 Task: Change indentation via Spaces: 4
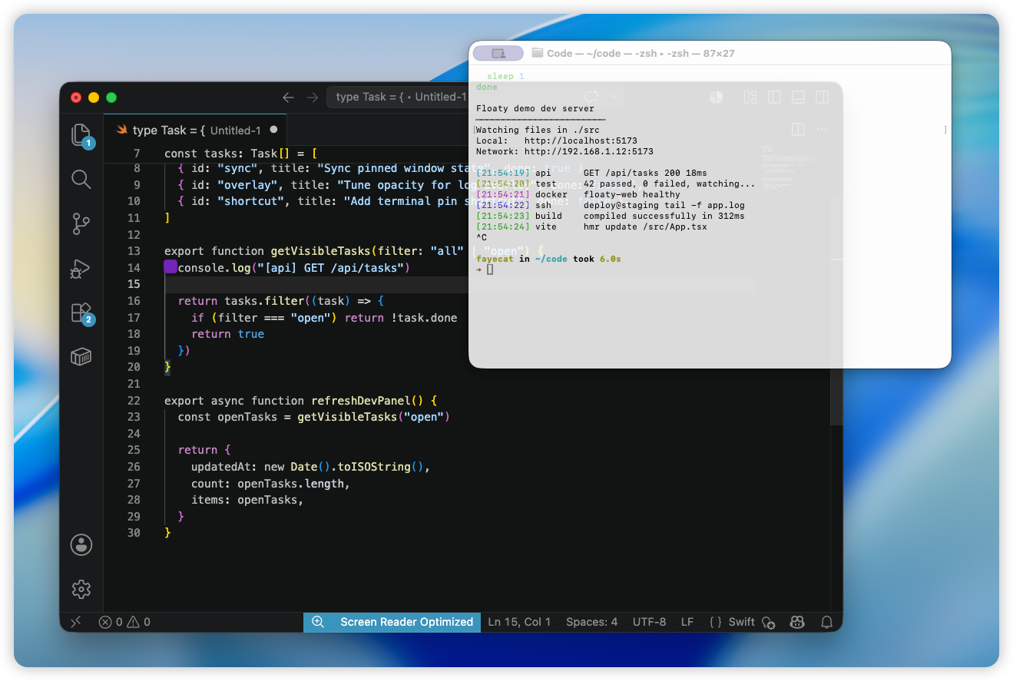tap(591, 622)
